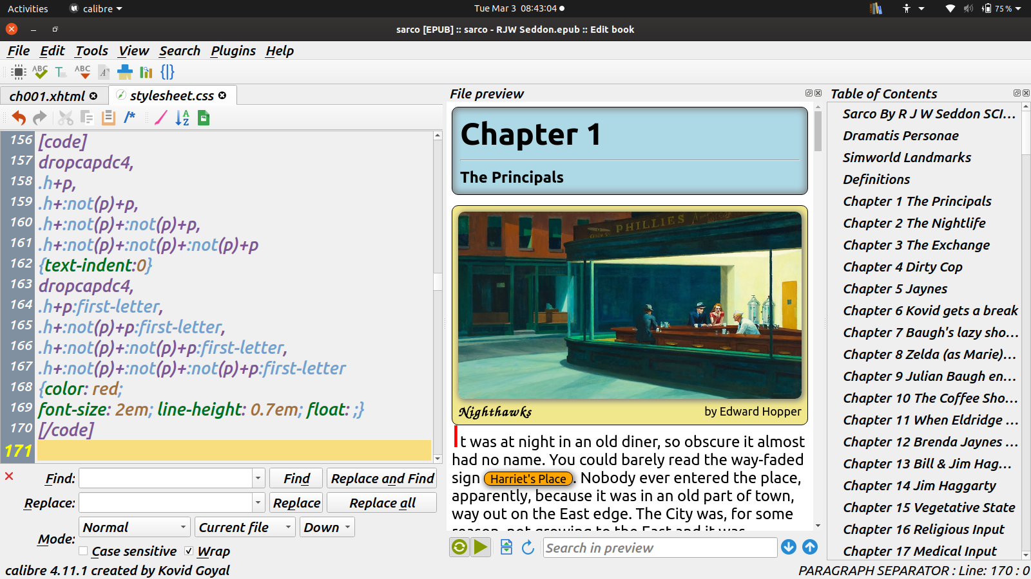Expand the Find history dropdown
Viewport: 1031px width, 579px height.
pos(258,478)
